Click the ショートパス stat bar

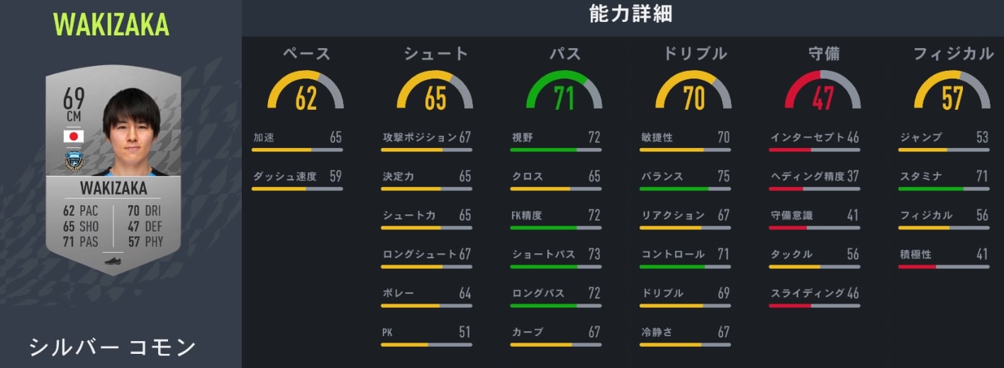click(556, 267)
